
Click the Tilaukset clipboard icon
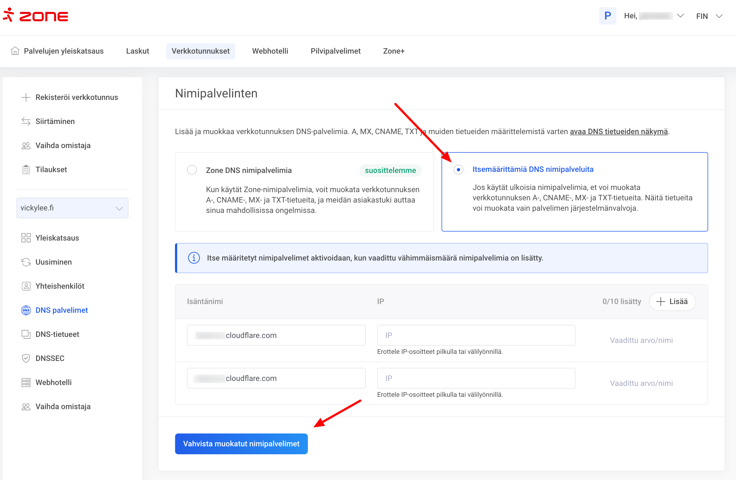26,170
